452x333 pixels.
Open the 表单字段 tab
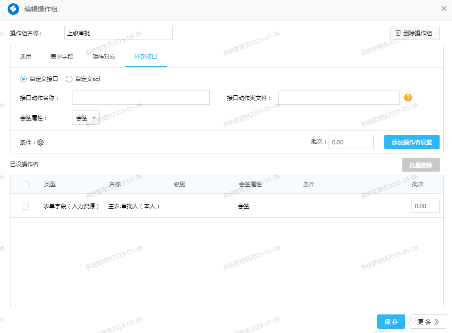[62, 57]
